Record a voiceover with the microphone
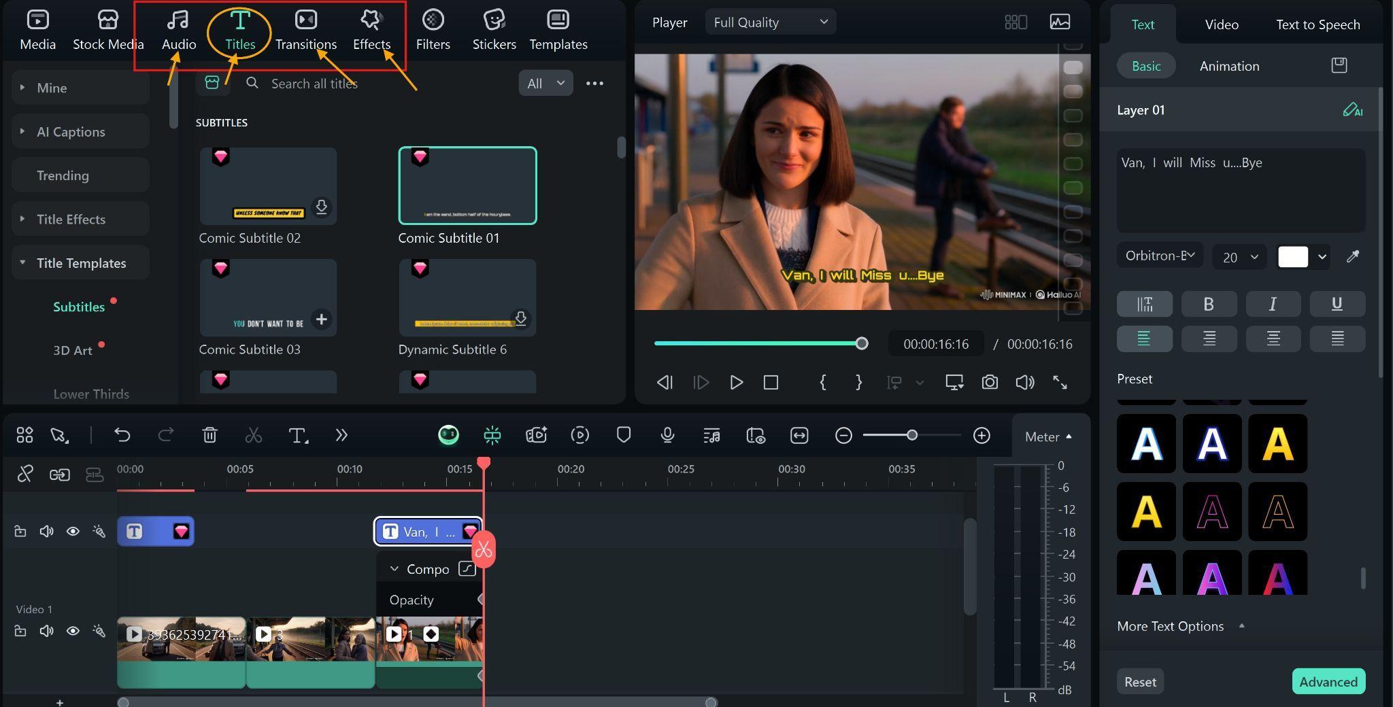 point(667,435)
